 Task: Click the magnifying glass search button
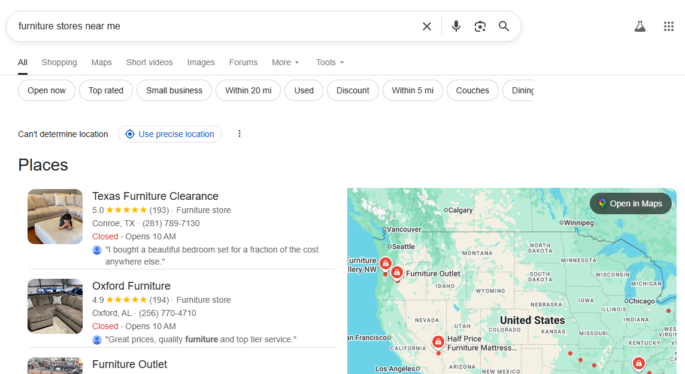(504, 26)
